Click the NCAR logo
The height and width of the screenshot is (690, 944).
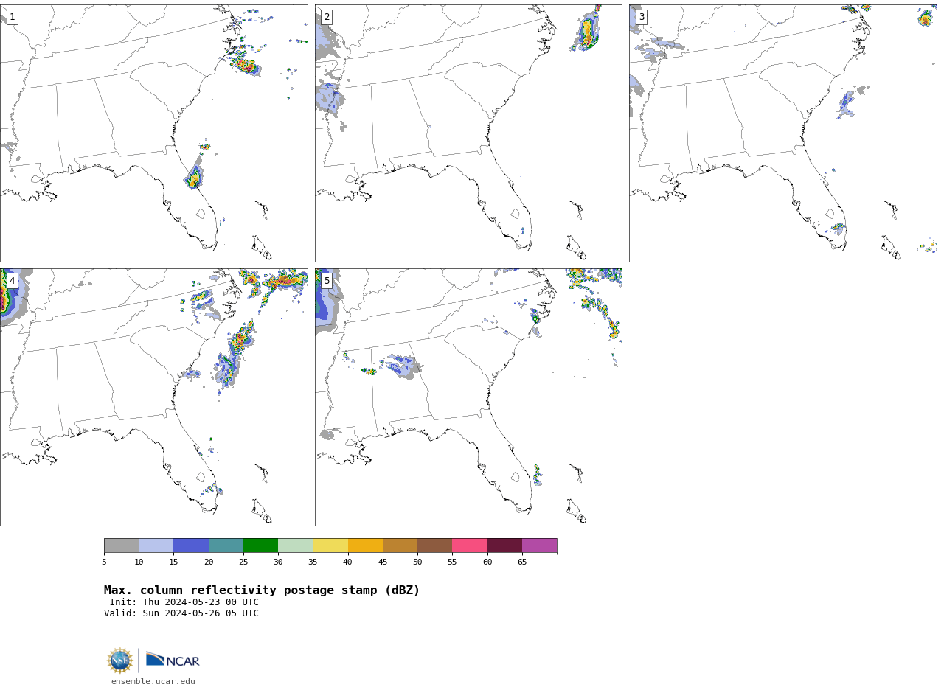[173, 660]
